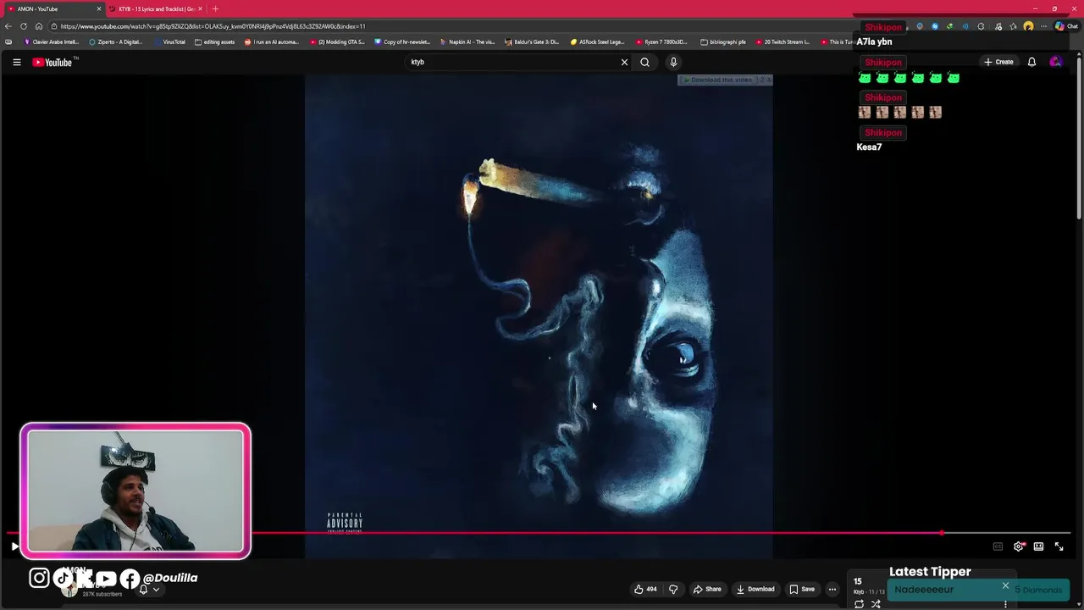Download the video using Download button

[755, 589]
